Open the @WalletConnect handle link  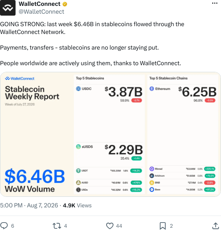pos(41,12)
